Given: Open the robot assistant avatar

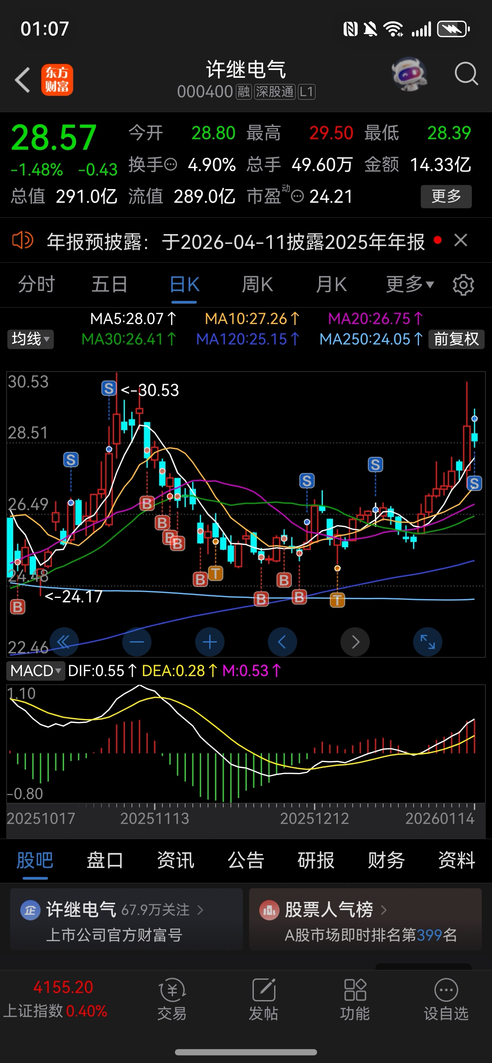Looking at the screenshot, I should click(409, 74).
